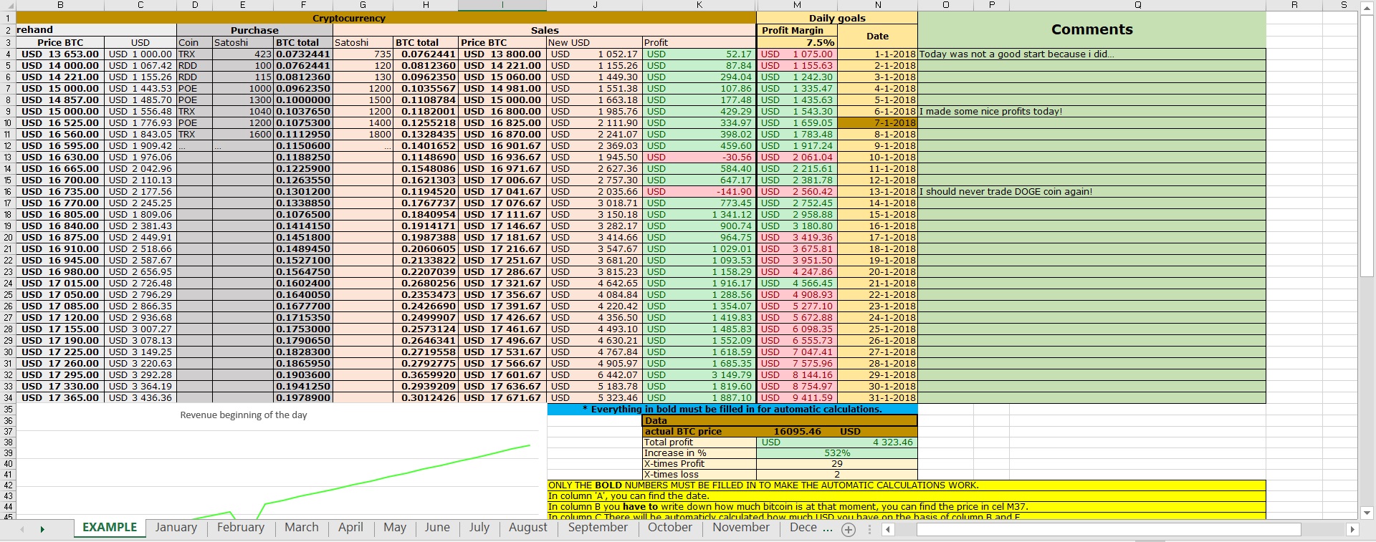Click vertical scrollbar down arrow
The width and height of the screenshot is (1376, 542).
coord(1367,513)
